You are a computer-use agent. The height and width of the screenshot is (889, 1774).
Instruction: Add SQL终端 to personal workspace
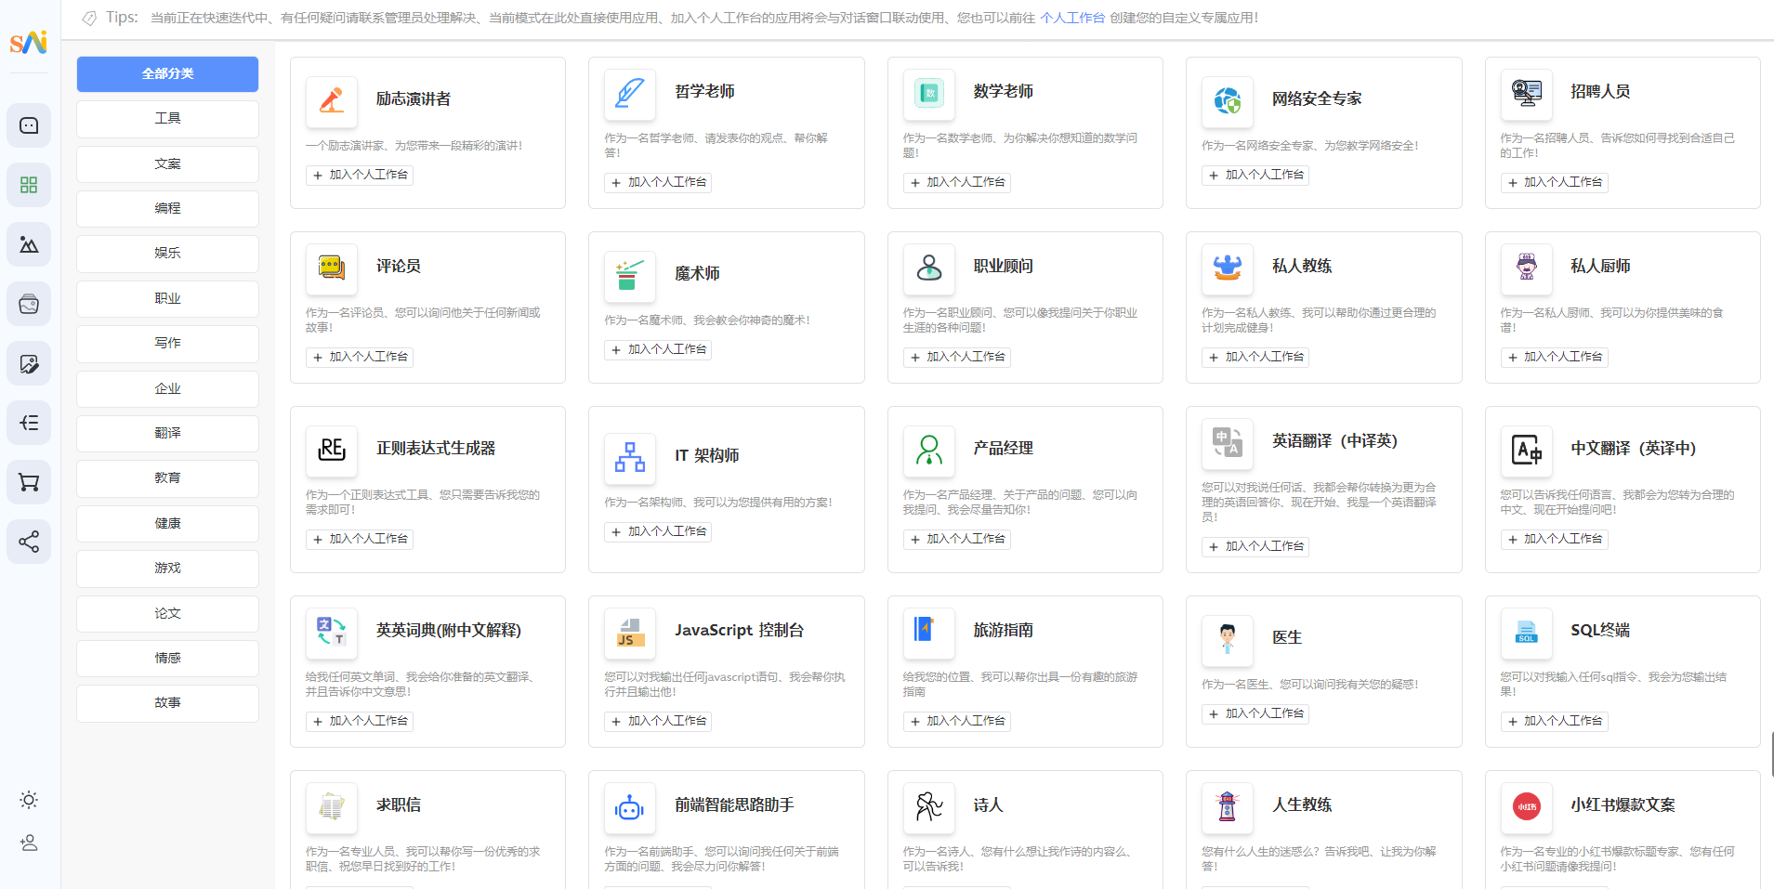click(x=1554, y=721)
